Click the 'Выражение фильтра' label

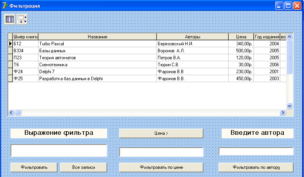point(59,133)
